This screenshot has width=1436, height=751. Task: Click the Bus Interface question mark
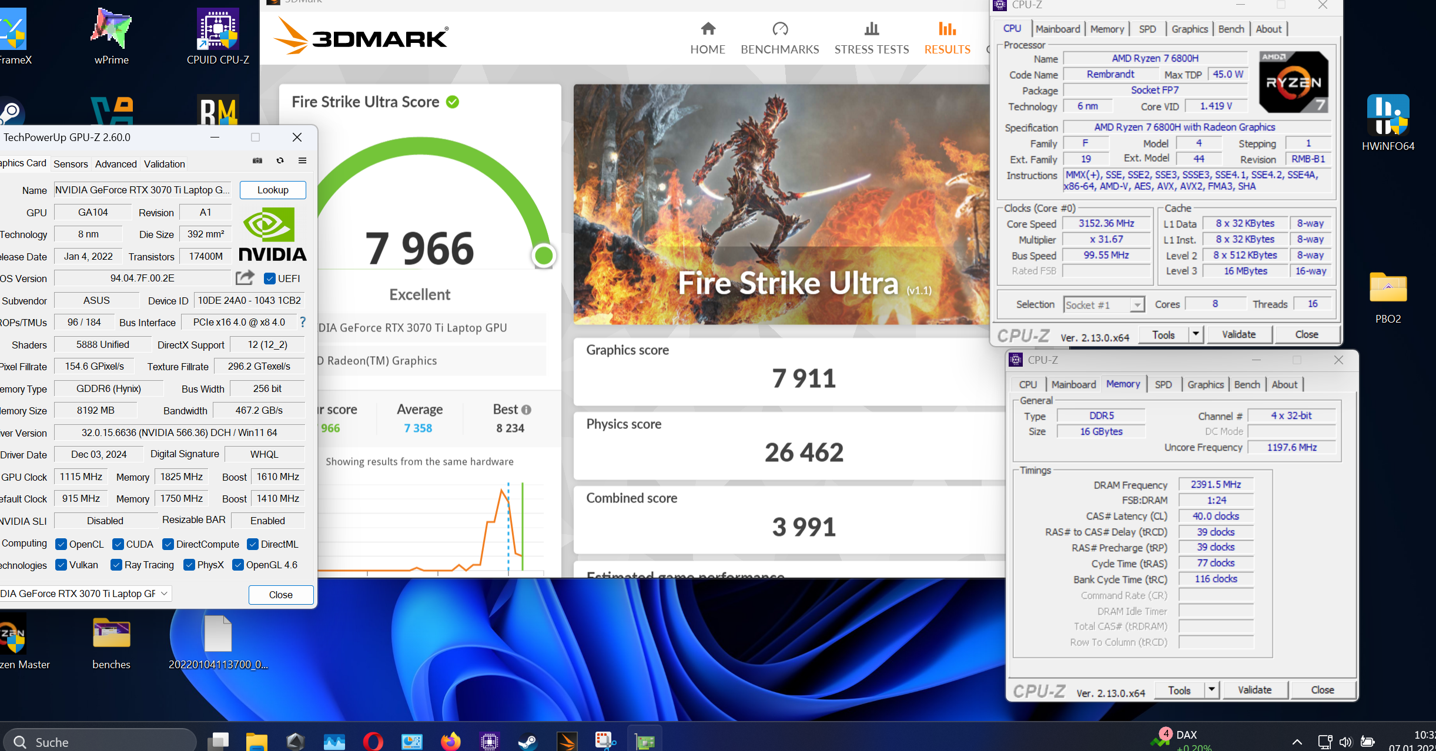[x=303, y=322]
